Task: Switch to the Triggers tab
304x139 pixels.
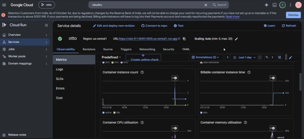Action: pos(126,49)
